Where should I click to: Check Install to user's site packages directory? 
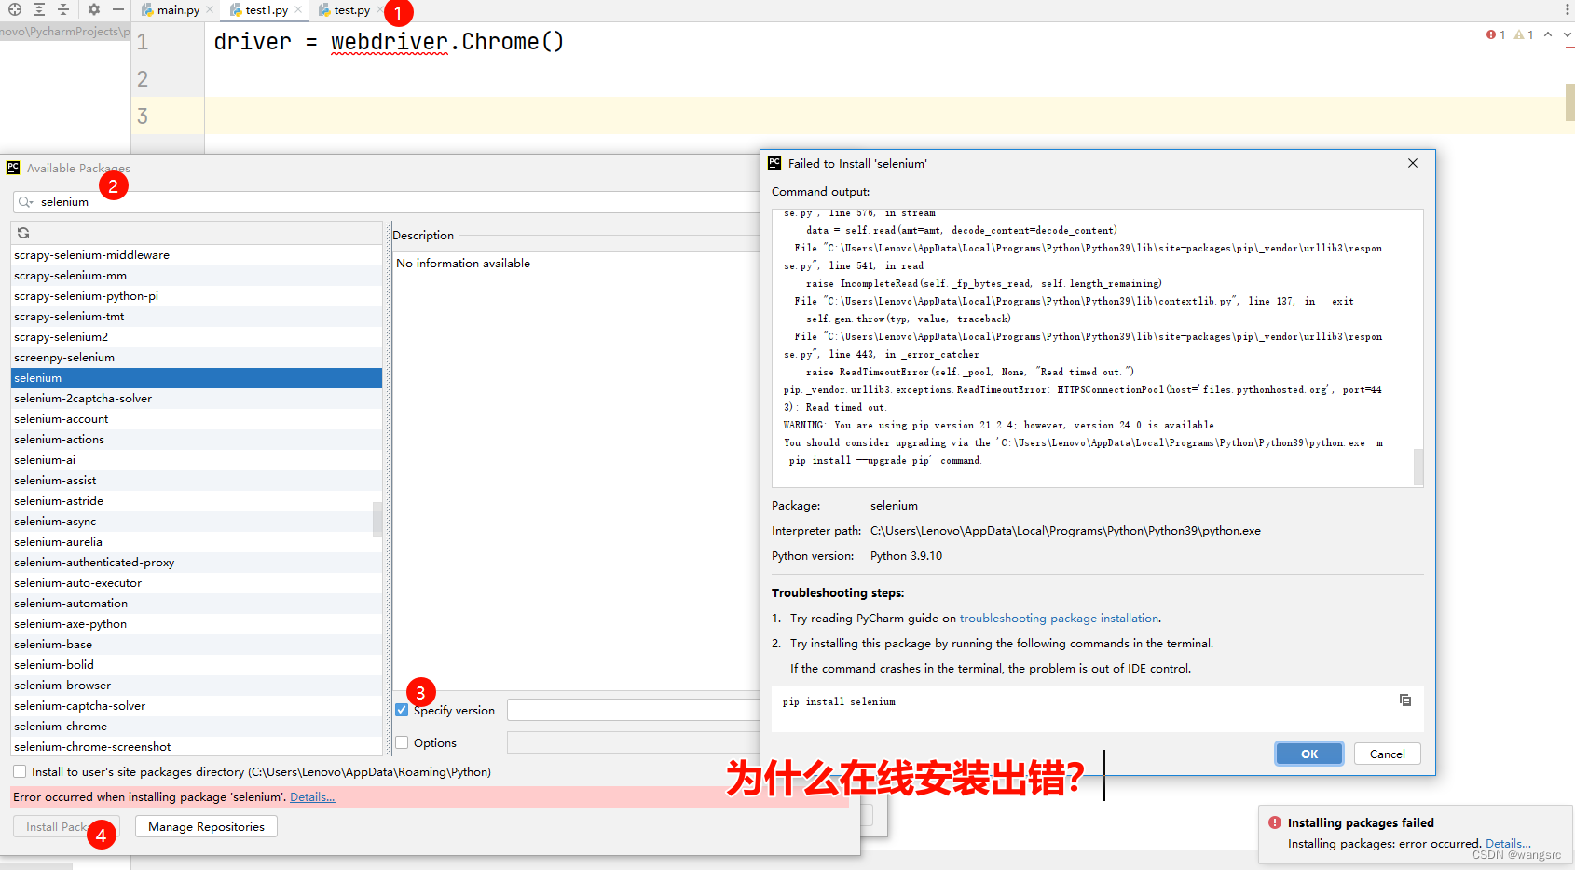coord(20,771)
